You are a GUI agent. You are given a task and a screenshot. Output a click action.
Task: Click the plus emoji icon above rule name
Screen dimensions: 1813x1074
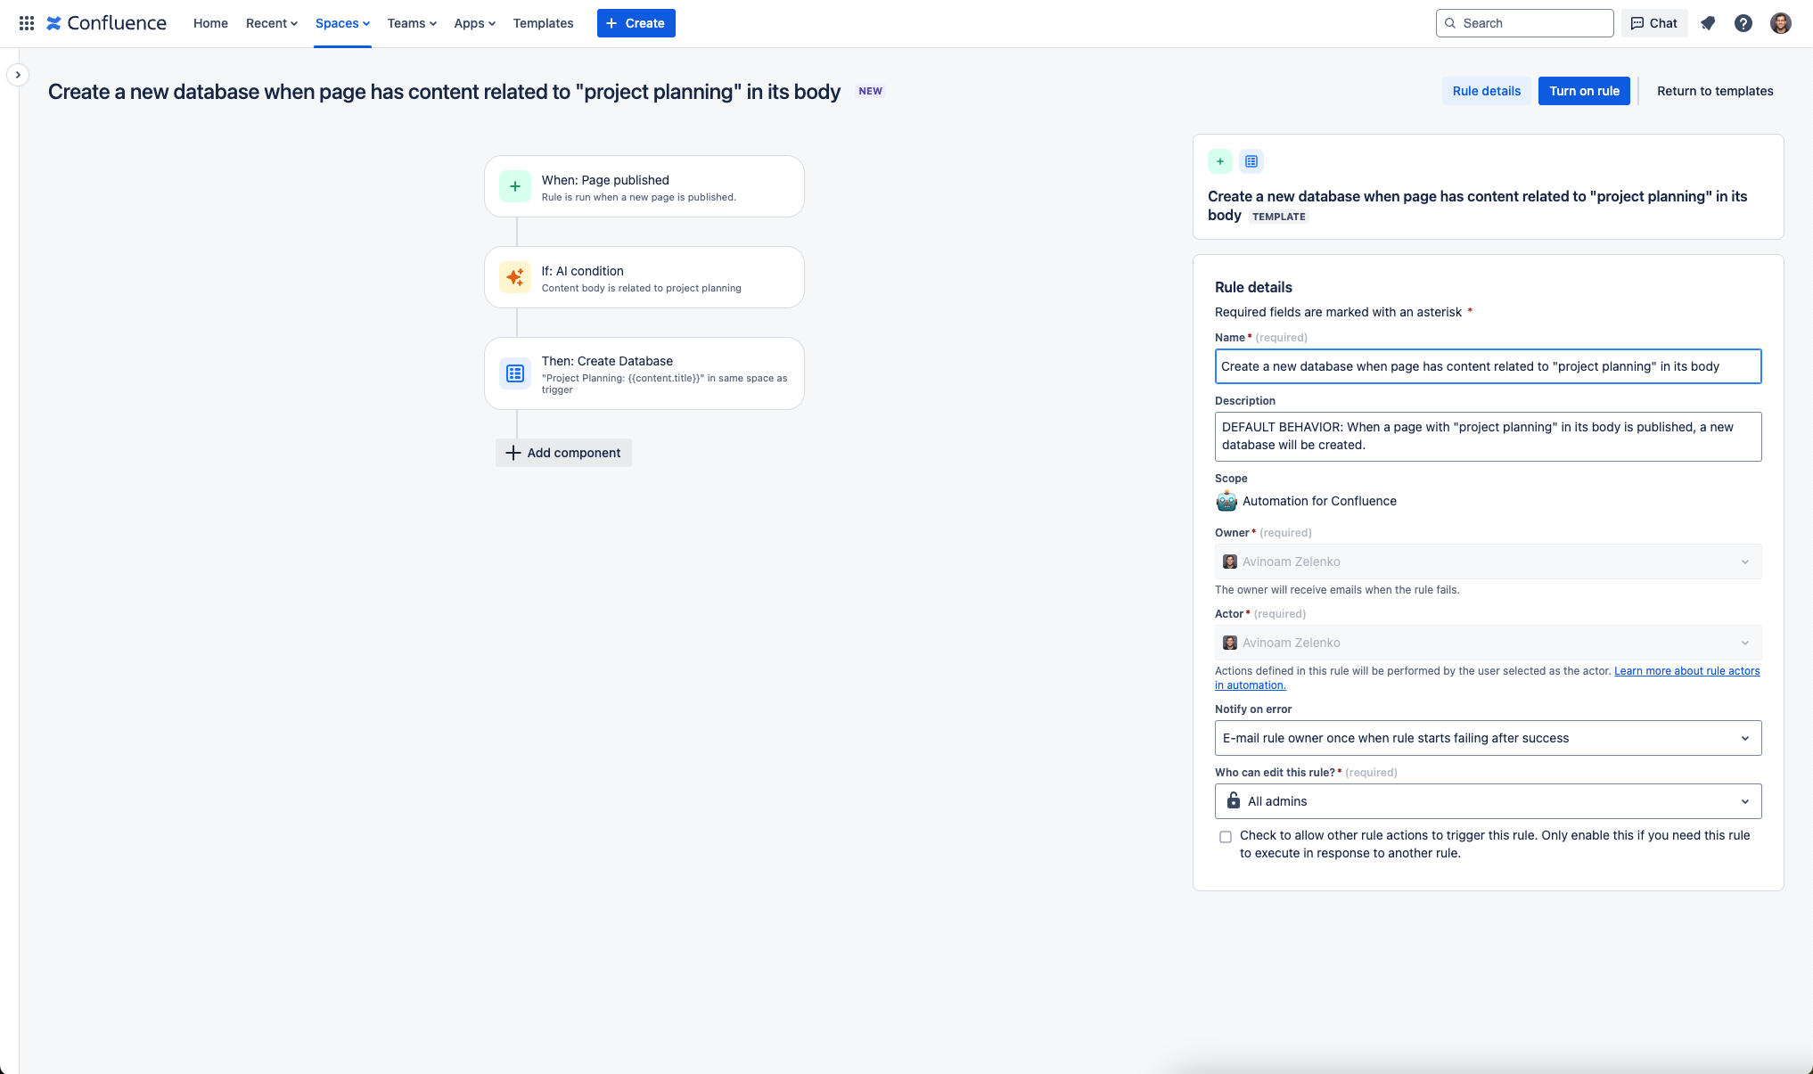[1219, 161]
